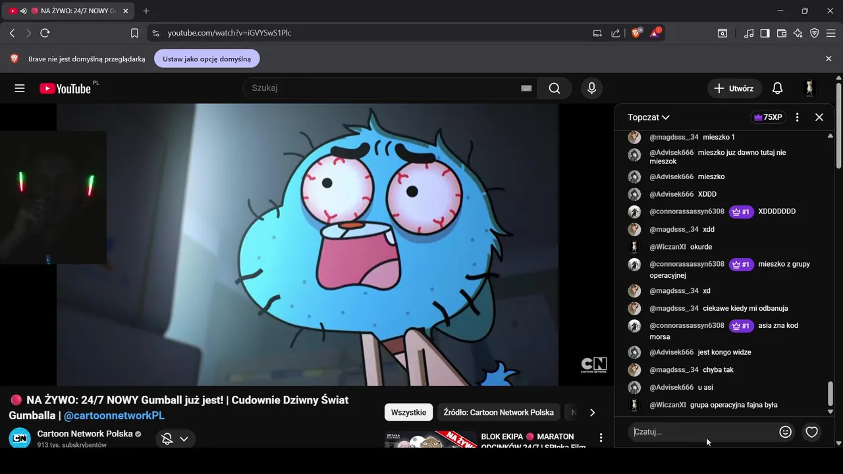The image size is (843, 474).
Task: Click 'asia zna kod morsa' message
Action: click(x=724, y=331)
